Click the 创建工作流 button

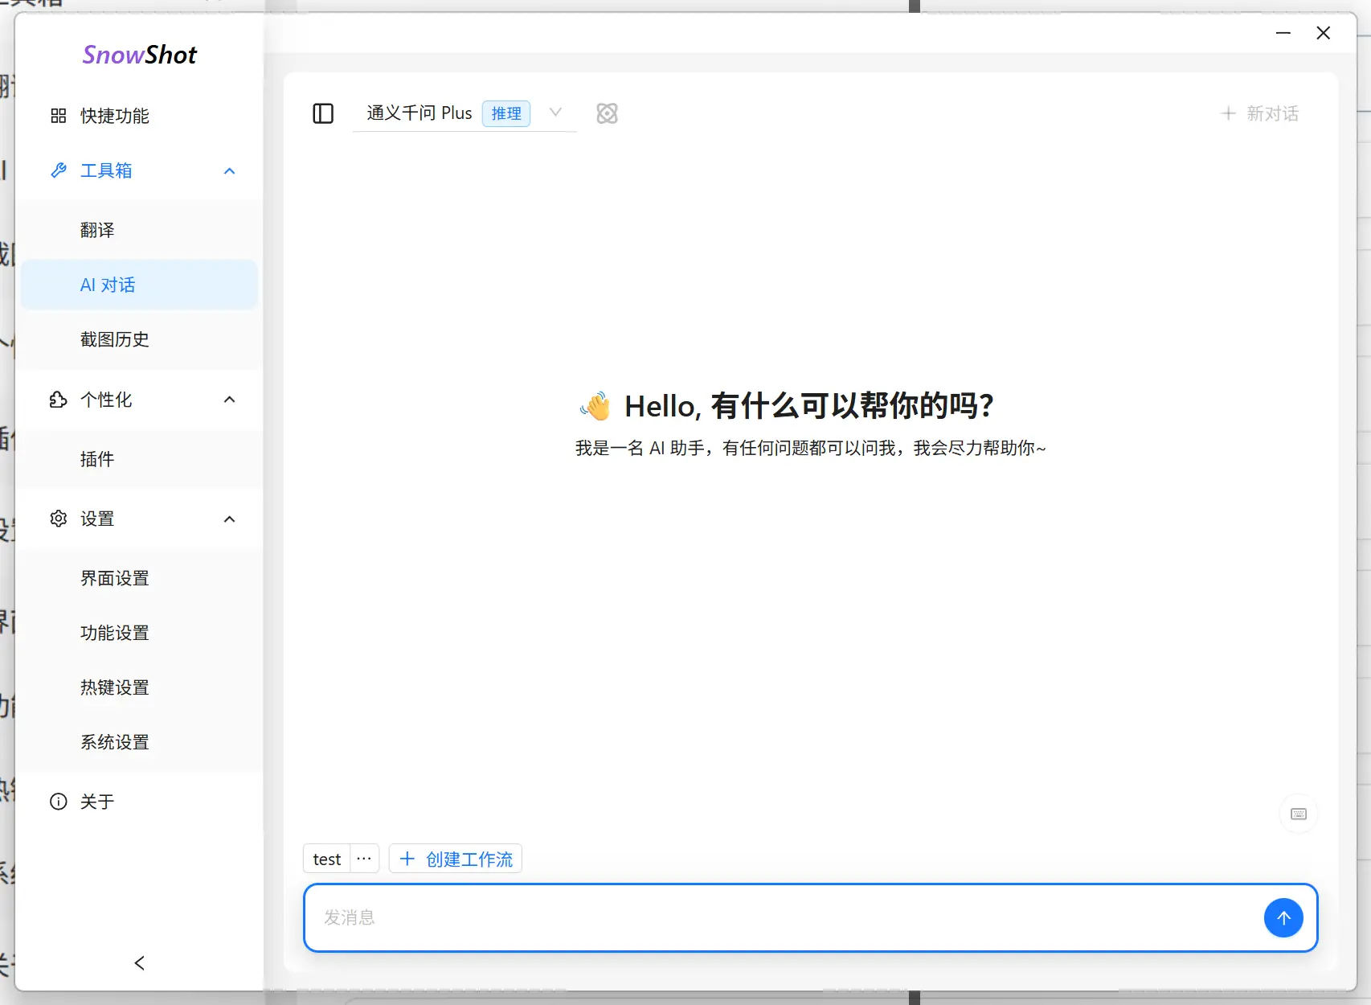click(x=455, y=858)
